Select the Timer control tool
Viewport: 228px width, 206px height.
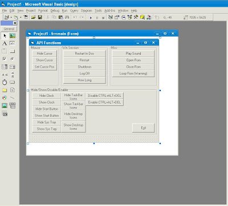(5, 83)
